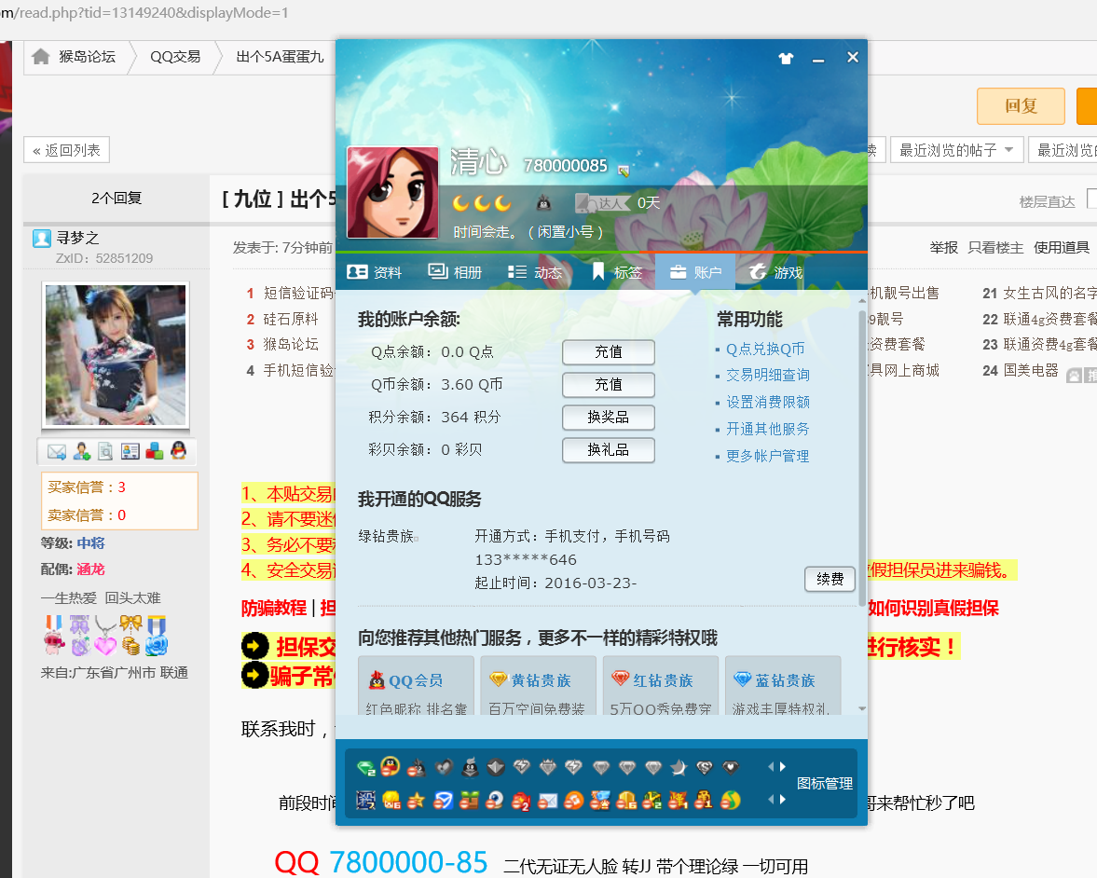Click the account panel scrollbar down arrow

click(x=862, y=708)
